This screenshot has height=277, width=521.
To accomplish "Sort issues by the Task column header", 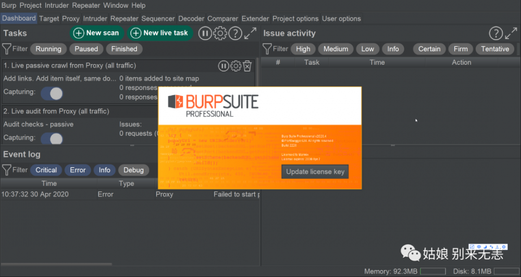I will (312, 62).
